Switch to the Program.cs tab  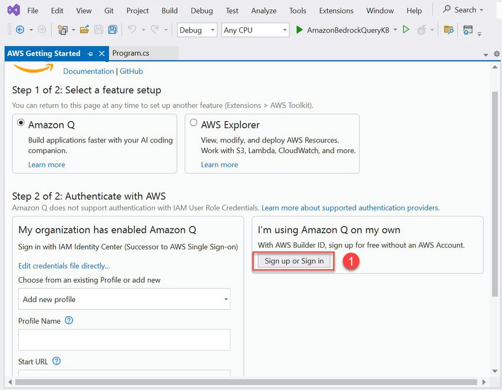131,53
